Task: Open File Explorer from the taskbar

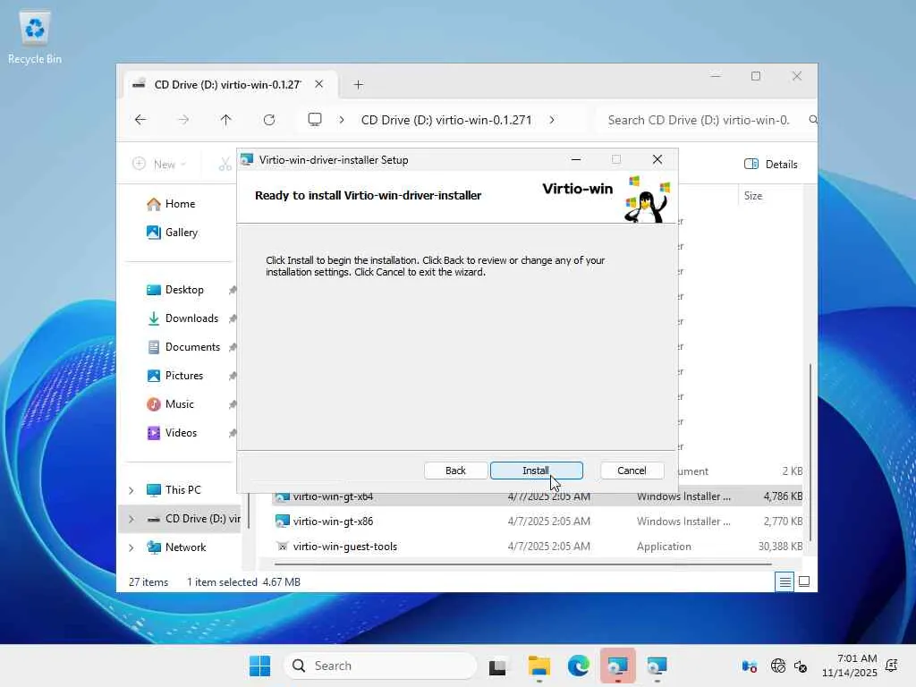Action: (x=539, y=666)
